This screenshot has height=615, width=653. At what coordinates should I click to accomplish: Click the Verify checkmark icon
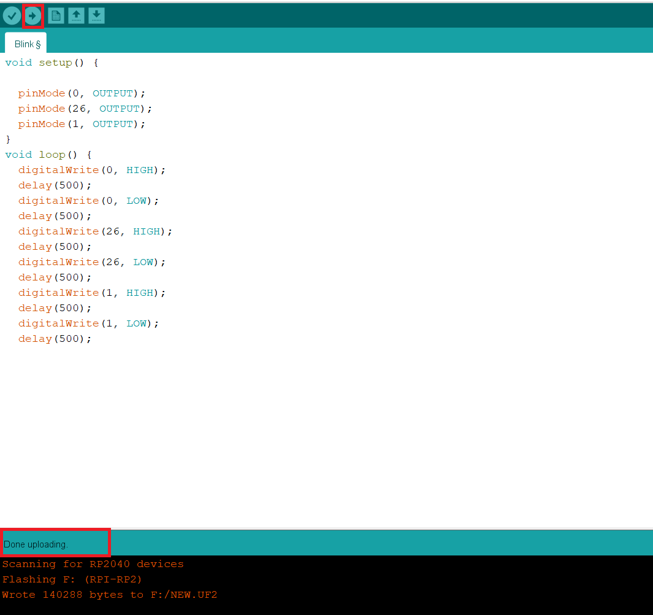12,16
